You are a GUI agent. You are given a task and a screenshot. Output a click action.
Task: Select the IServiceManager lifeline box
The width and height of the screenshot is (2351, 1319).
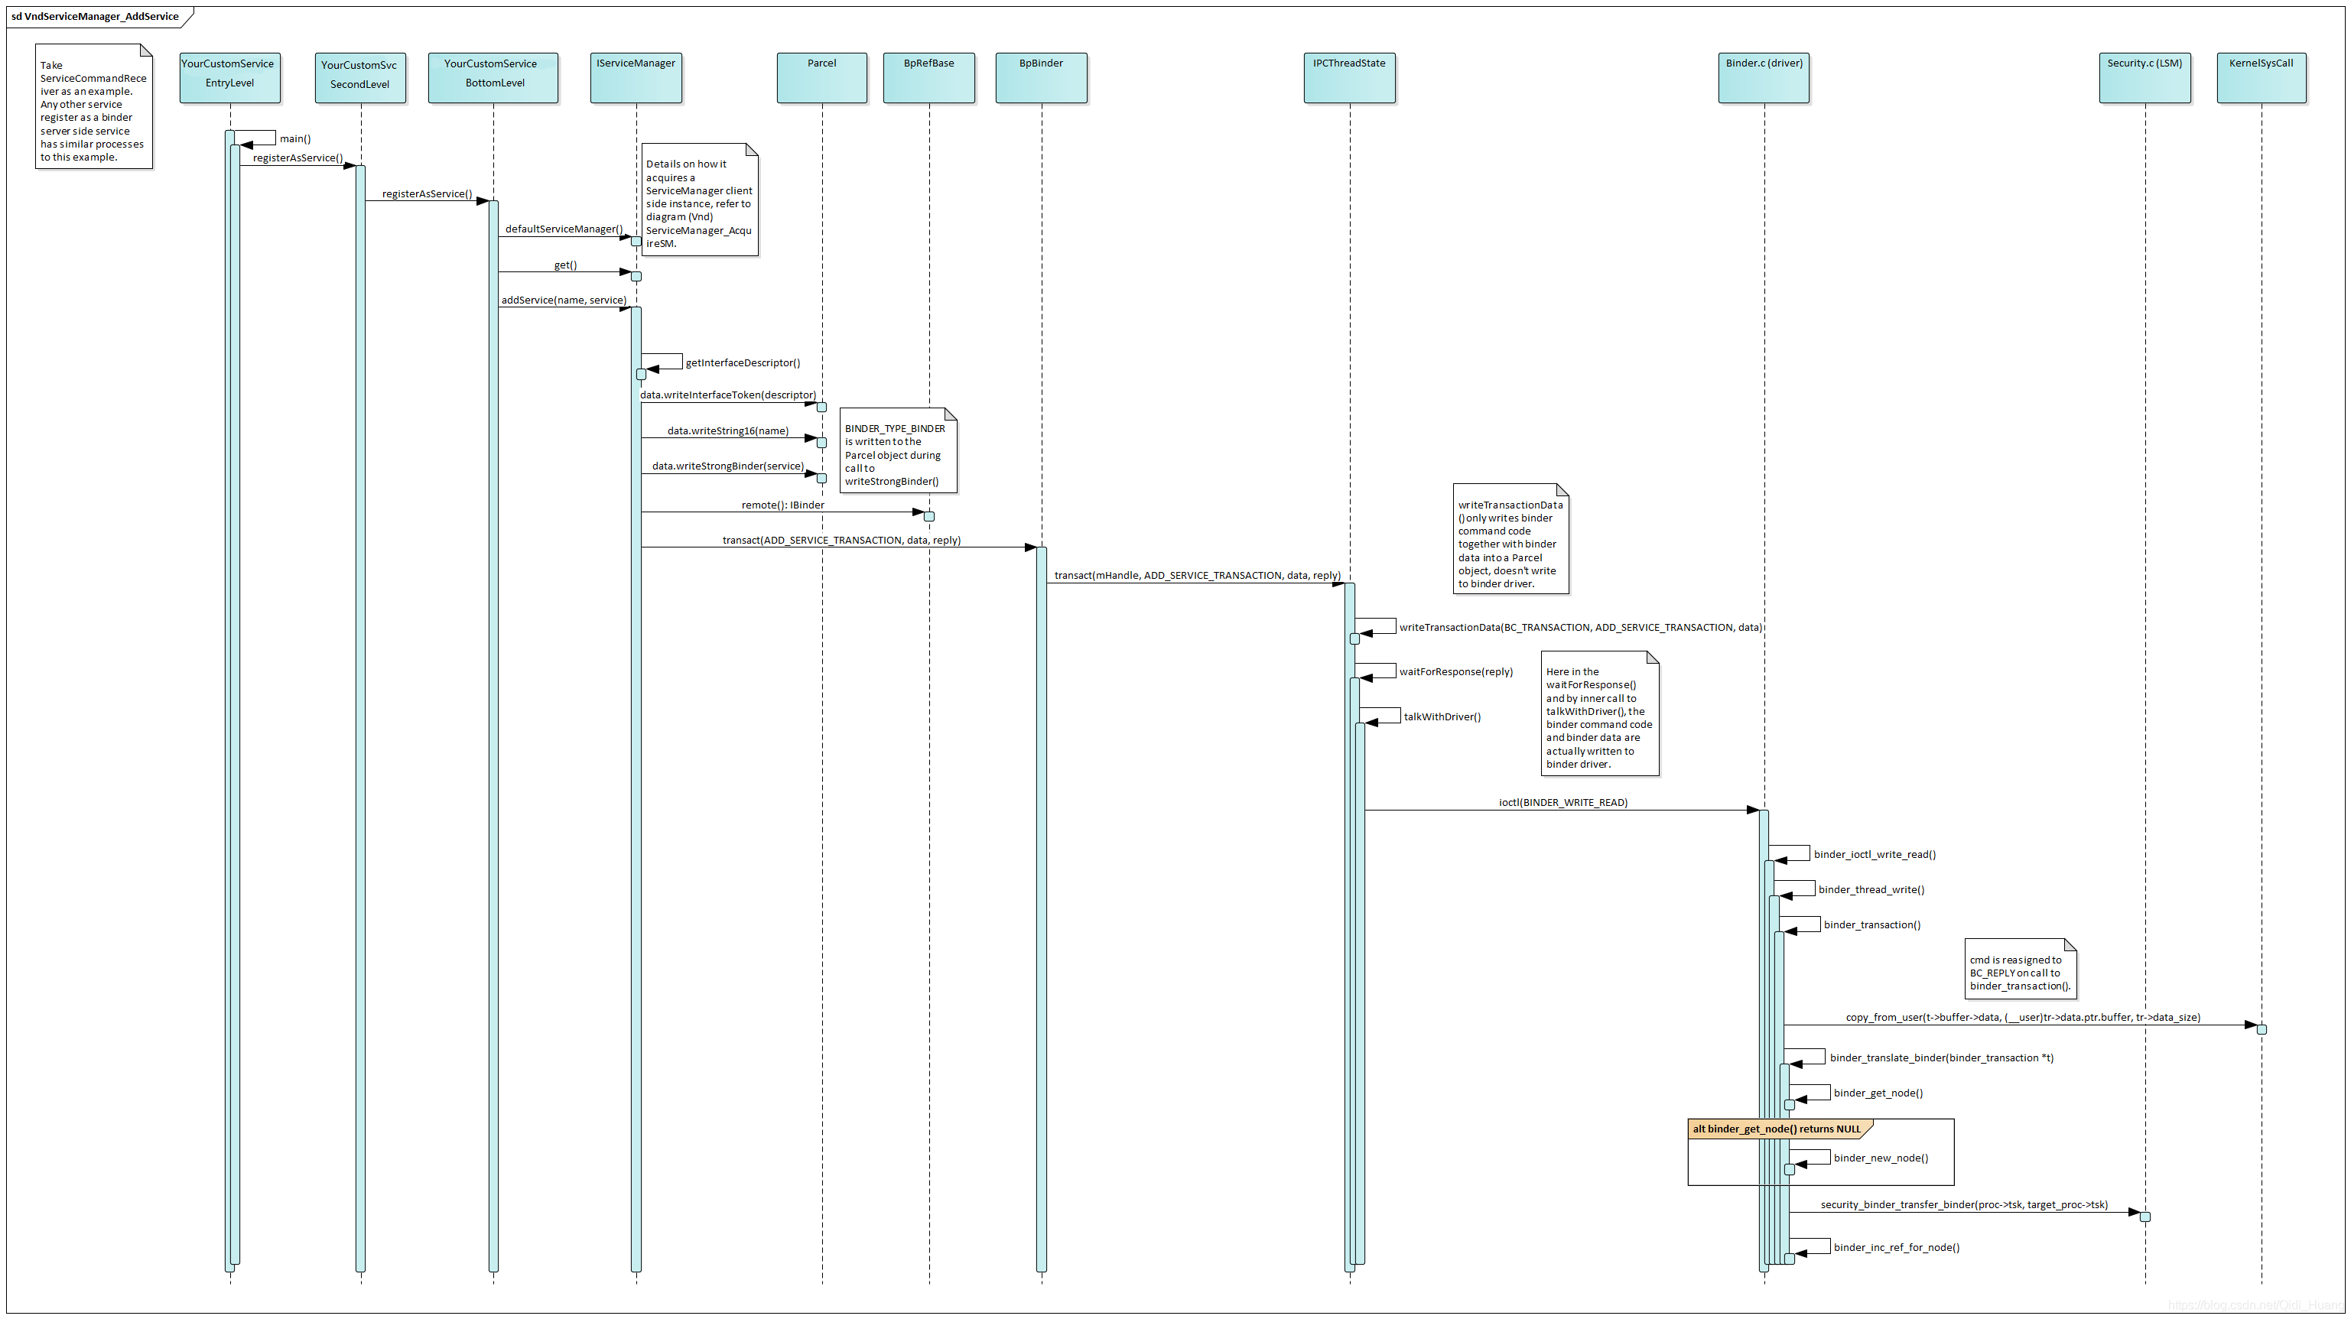click(x=636, y=77)
